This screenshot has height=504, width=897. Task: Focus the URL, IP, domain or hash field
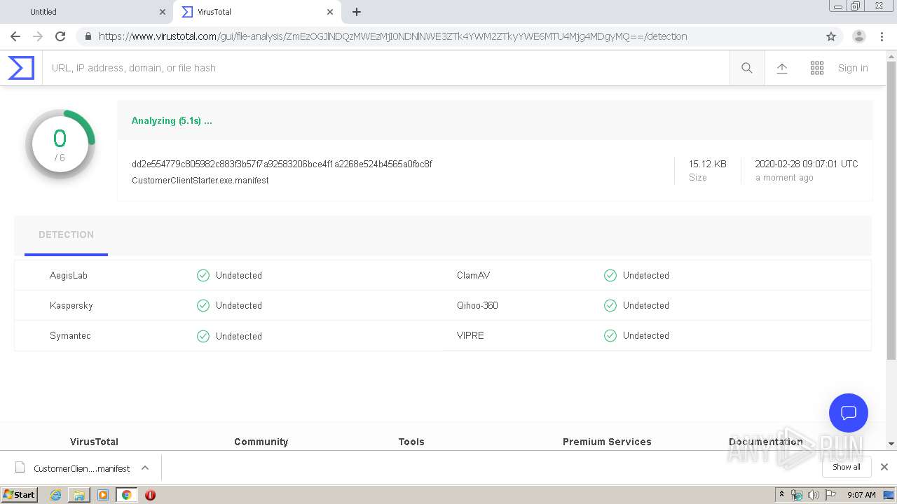pos(385,68)
